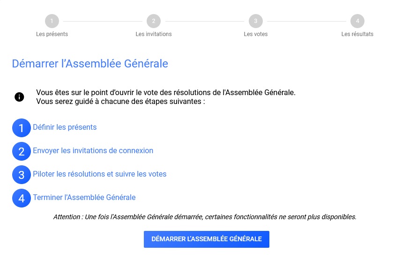Click the blue number 4 circle
Image resolution: width=409 pixels, height=259 pixels.
click(22, 198)
